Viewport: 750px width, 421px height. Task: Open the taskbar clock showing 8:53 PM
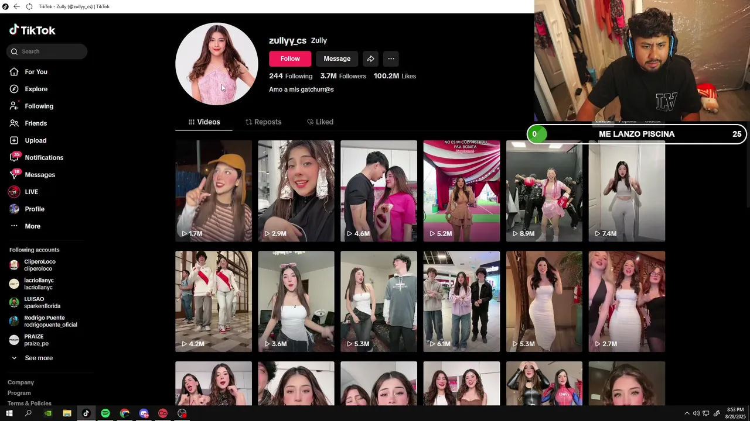coord(735,413)
